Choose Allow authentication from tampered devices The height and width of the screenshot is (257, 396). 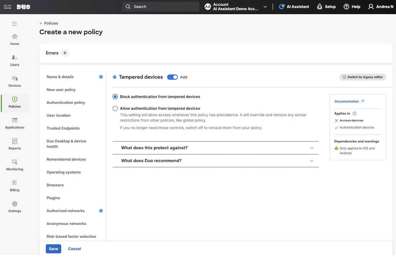coord(115,108)
